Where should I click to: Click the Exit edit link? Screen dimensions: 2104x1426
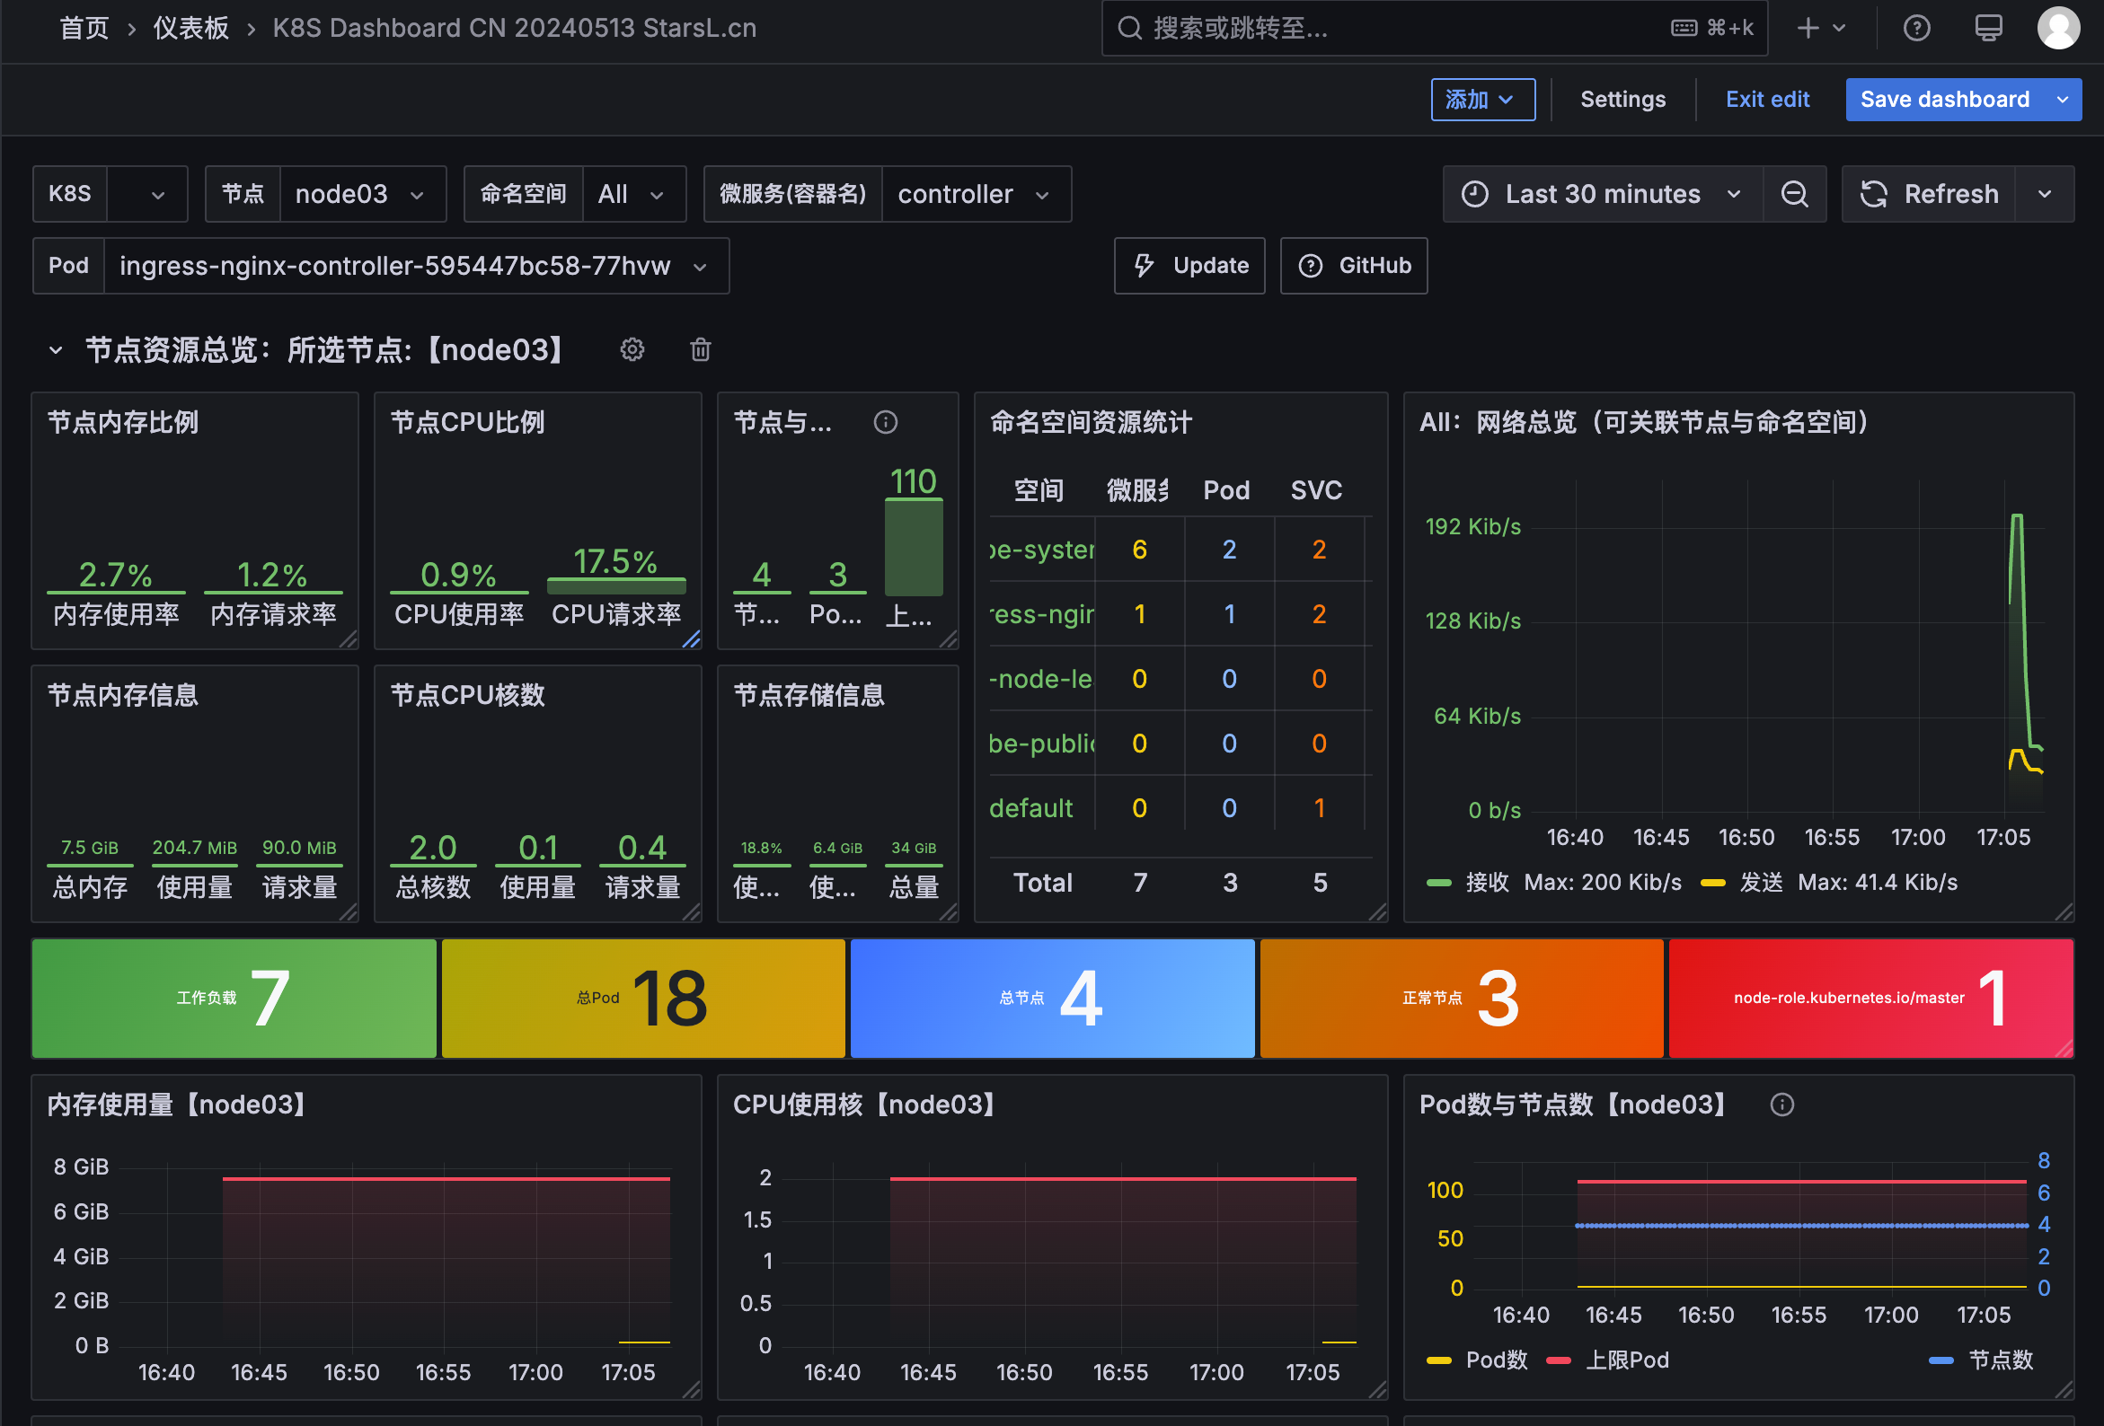1766,100
